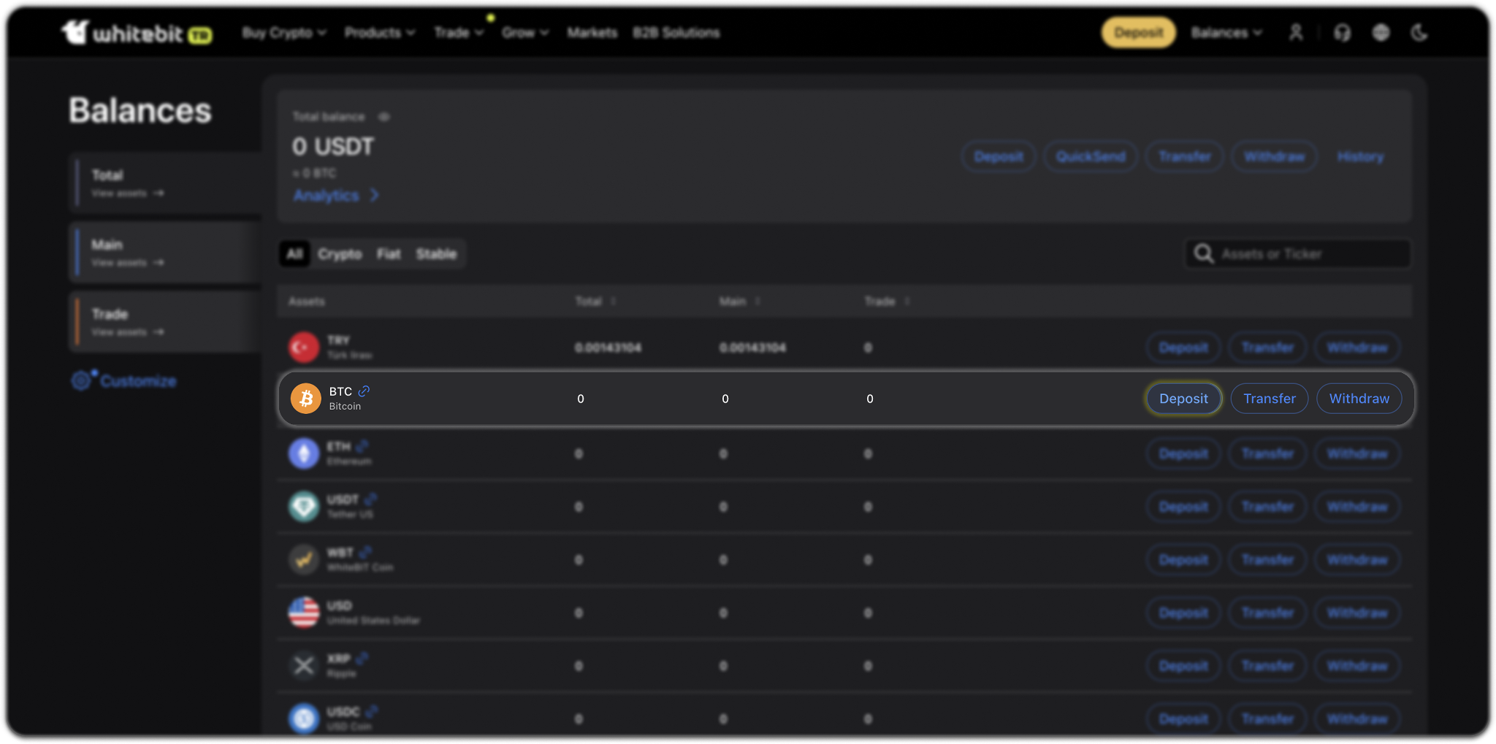Open Analytics link under total balance
Screen dimensions: 1496x744
(x=336, y=196)
